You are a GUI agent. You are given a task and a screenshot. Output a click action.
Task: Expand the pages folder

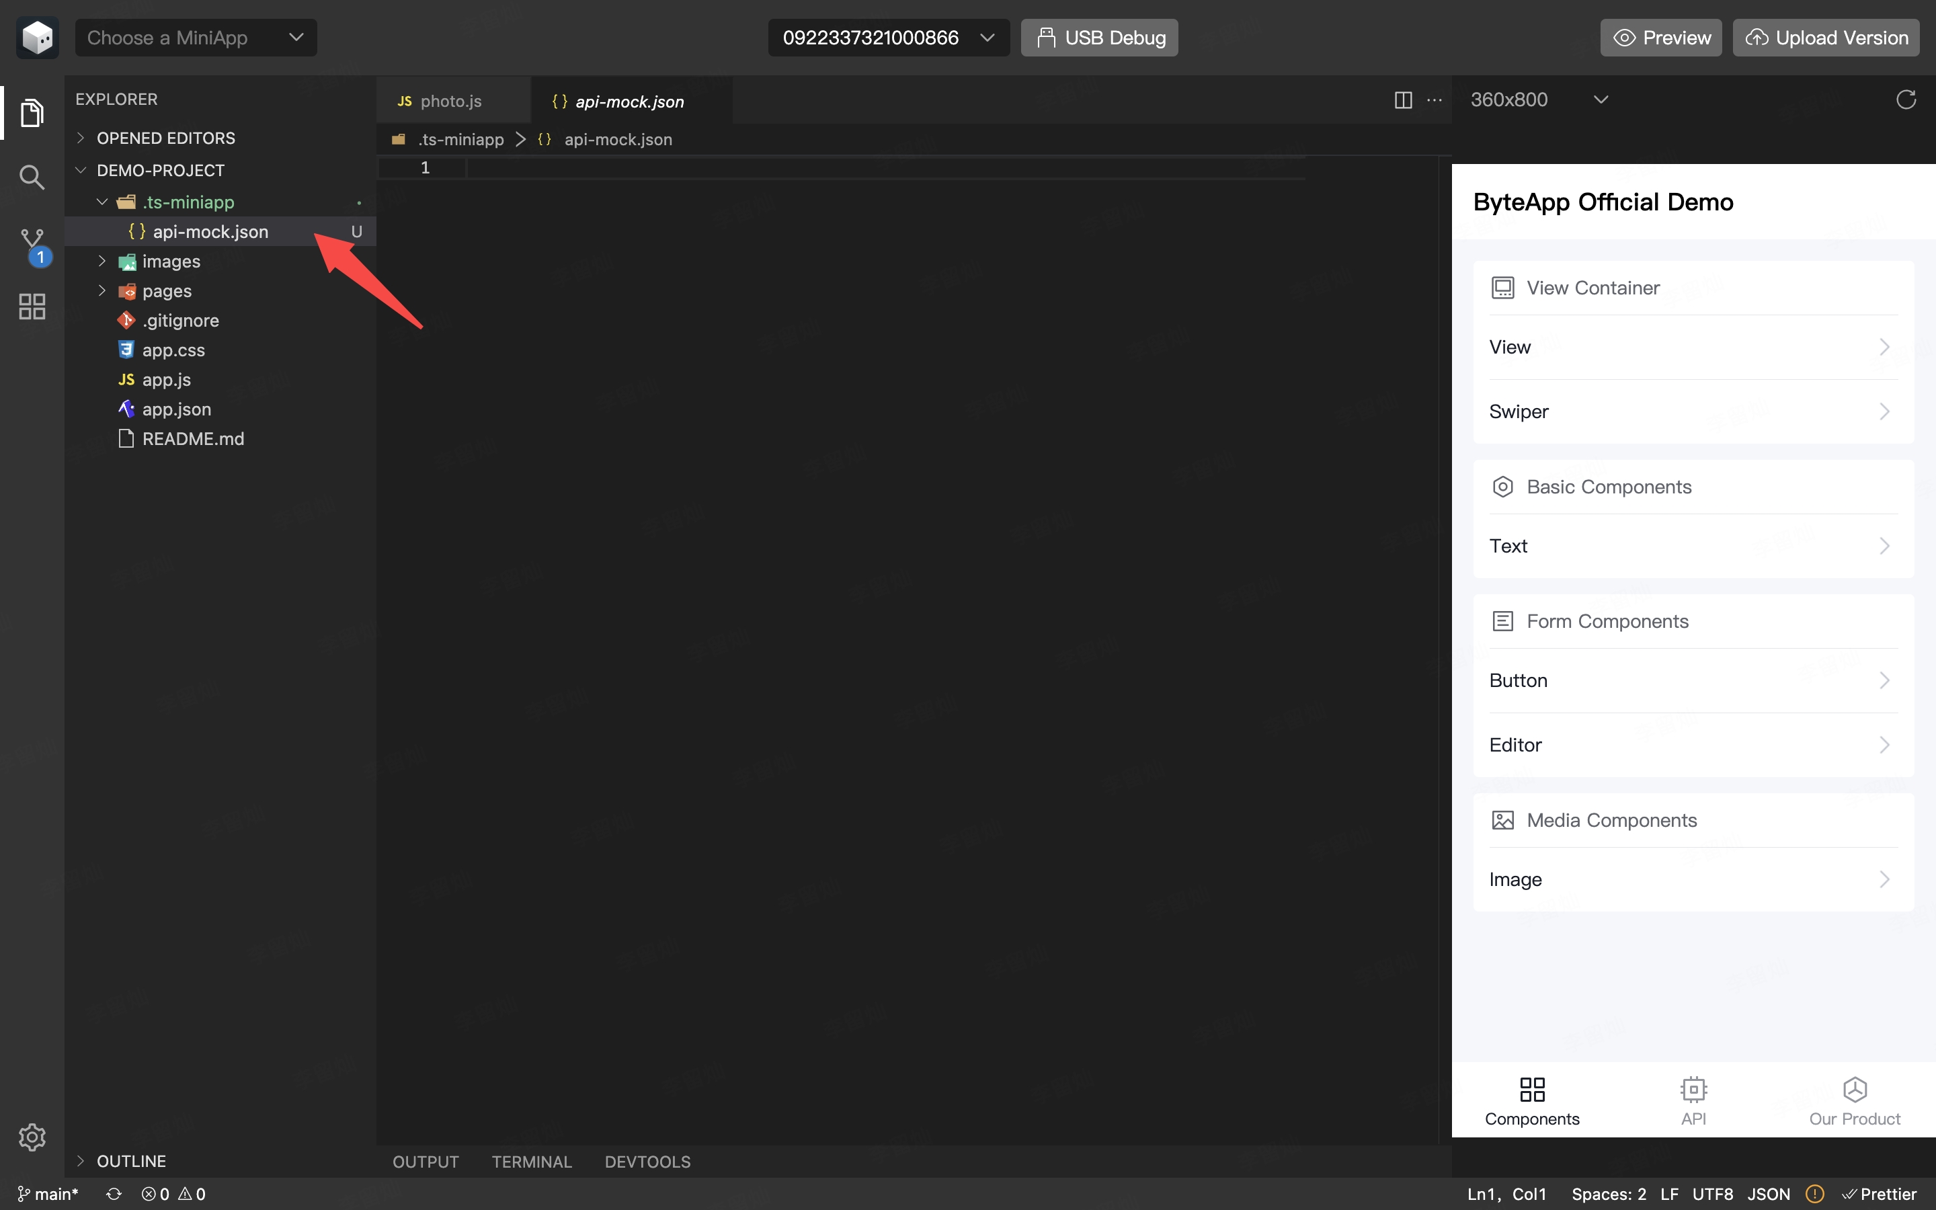coord(220,290)
